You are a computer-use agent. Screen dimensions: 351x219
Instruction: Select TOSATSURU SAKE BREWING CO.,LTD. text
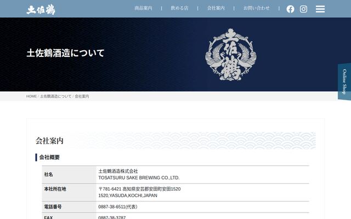(139, 178)
